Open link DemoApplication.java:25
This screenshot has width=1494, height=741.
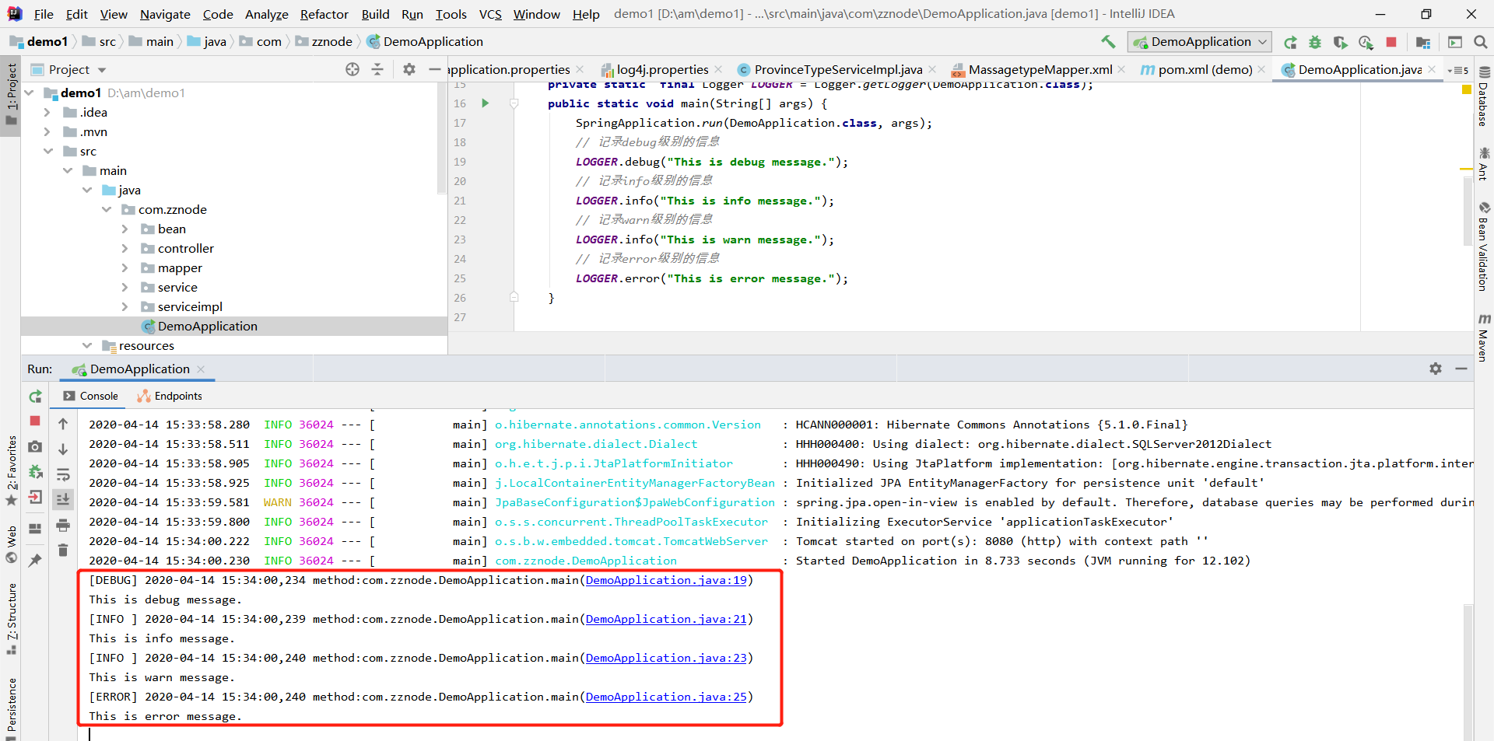666,697
